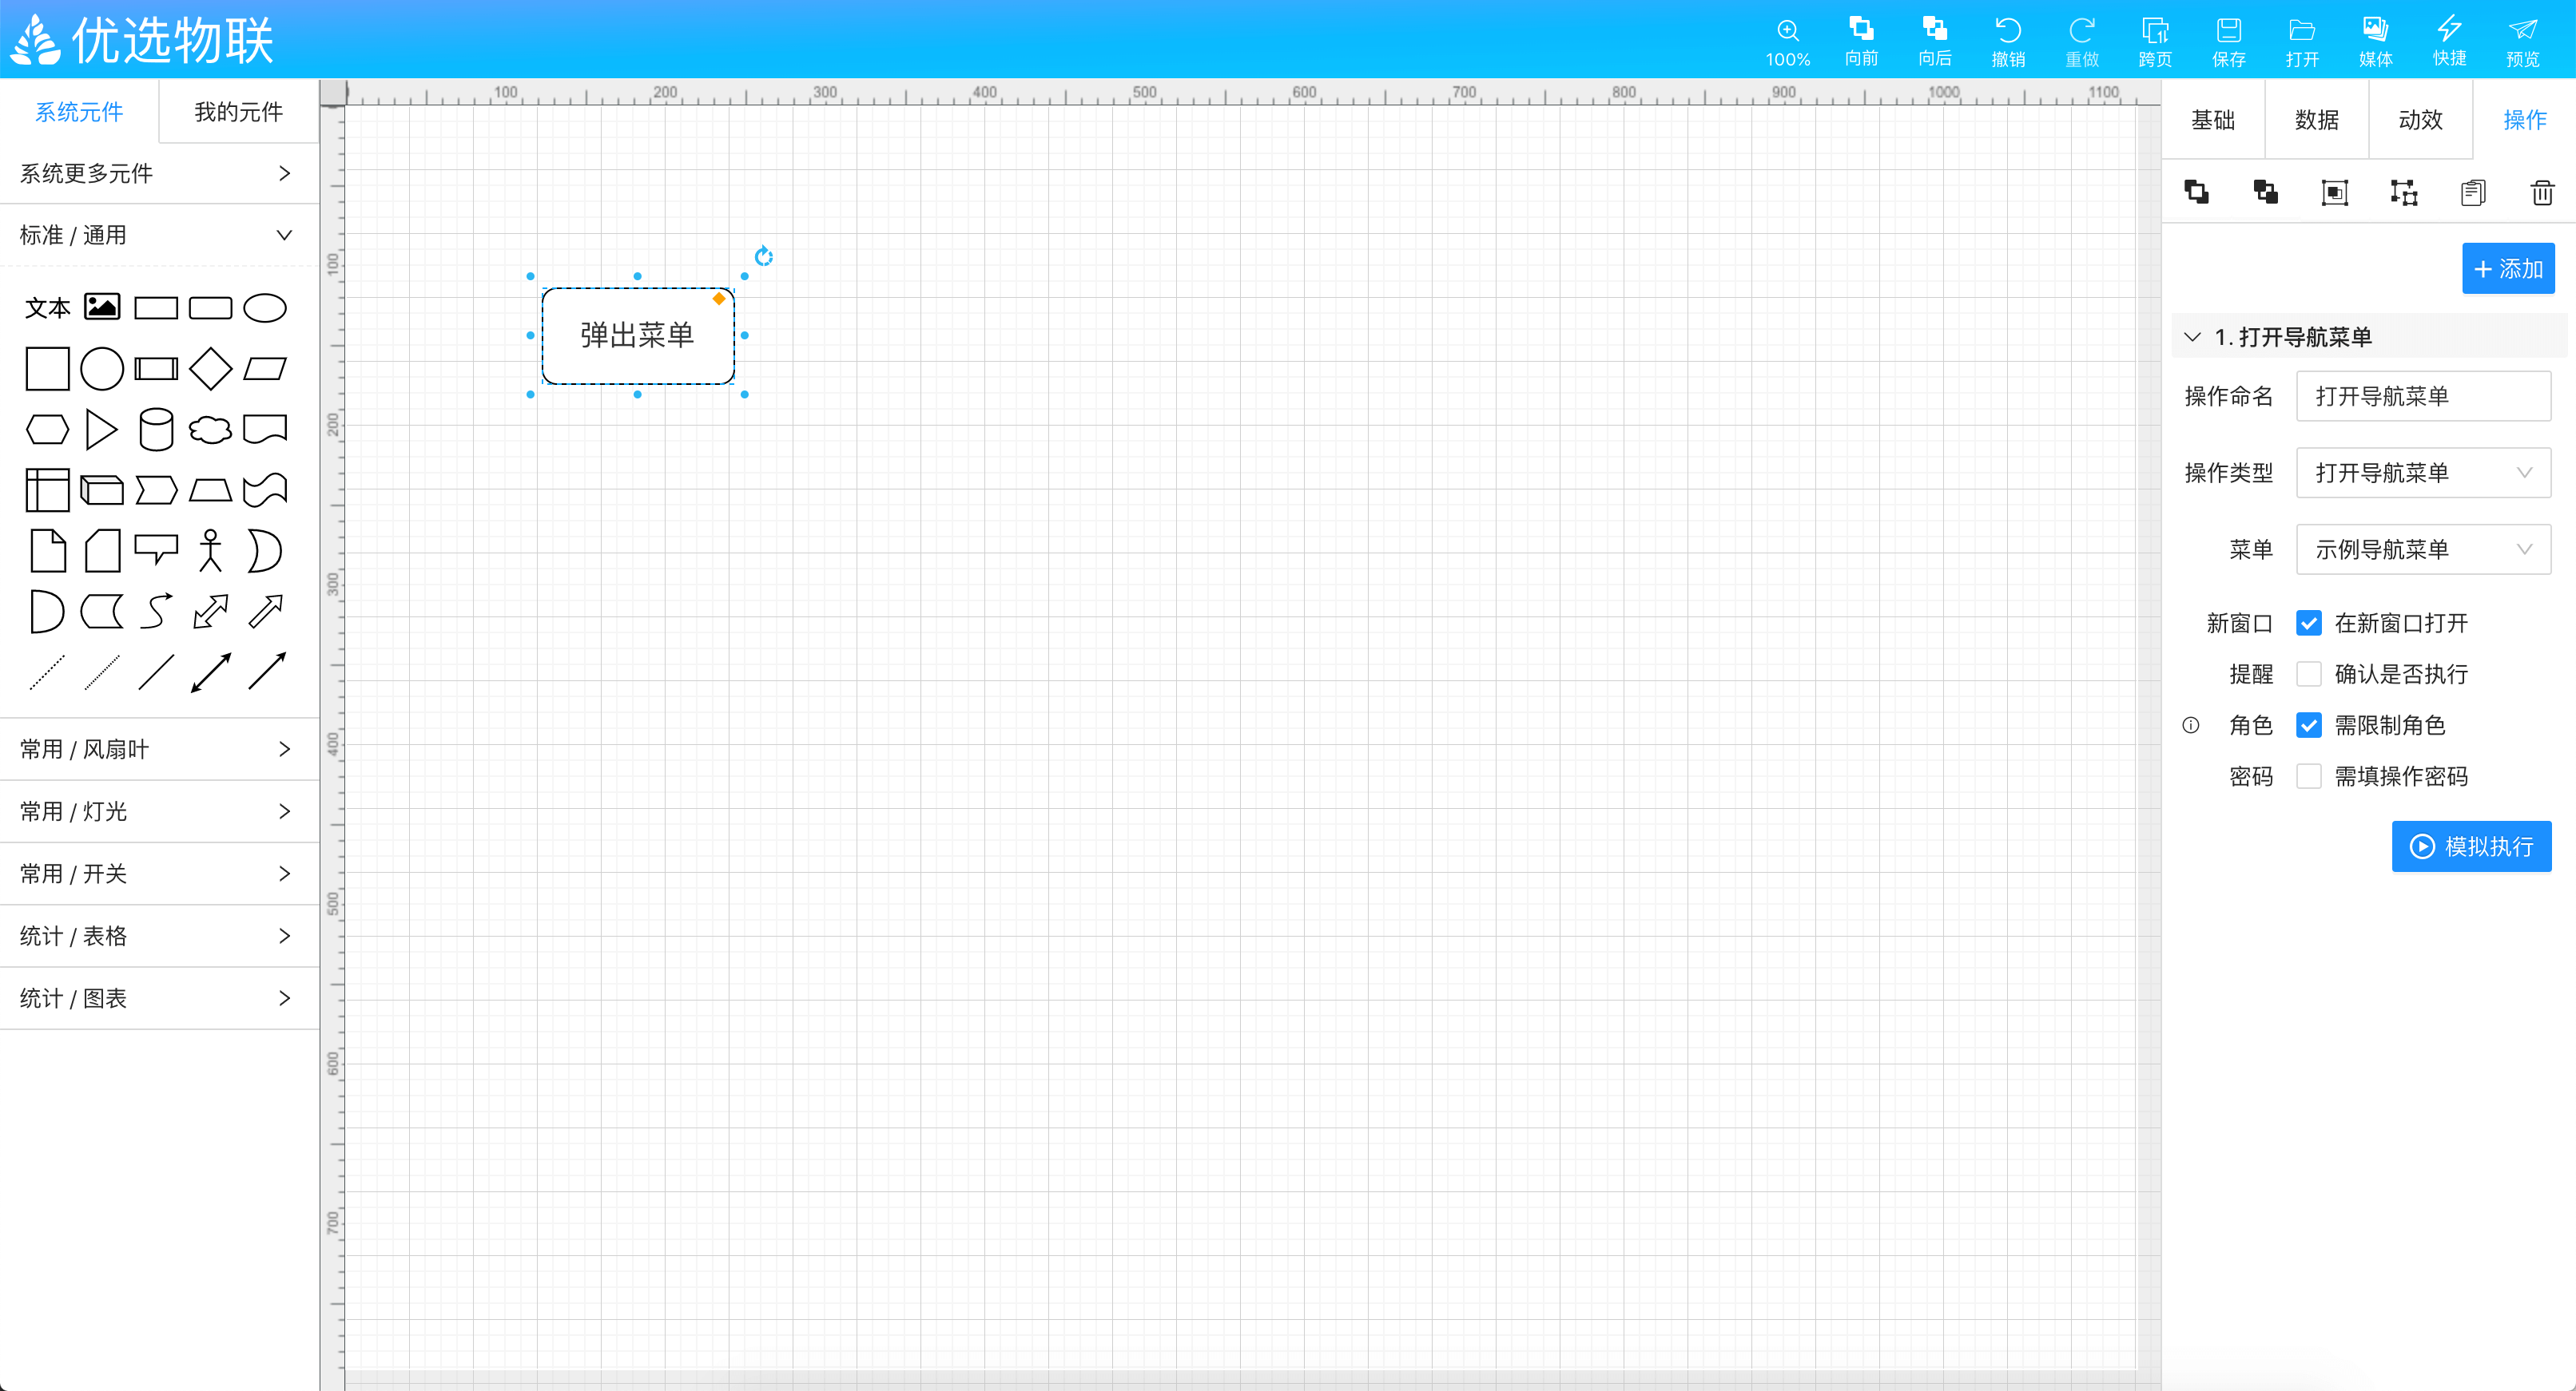Expand 统计 / 图表 category
Screen dimensions: 2576x1391
160,998
